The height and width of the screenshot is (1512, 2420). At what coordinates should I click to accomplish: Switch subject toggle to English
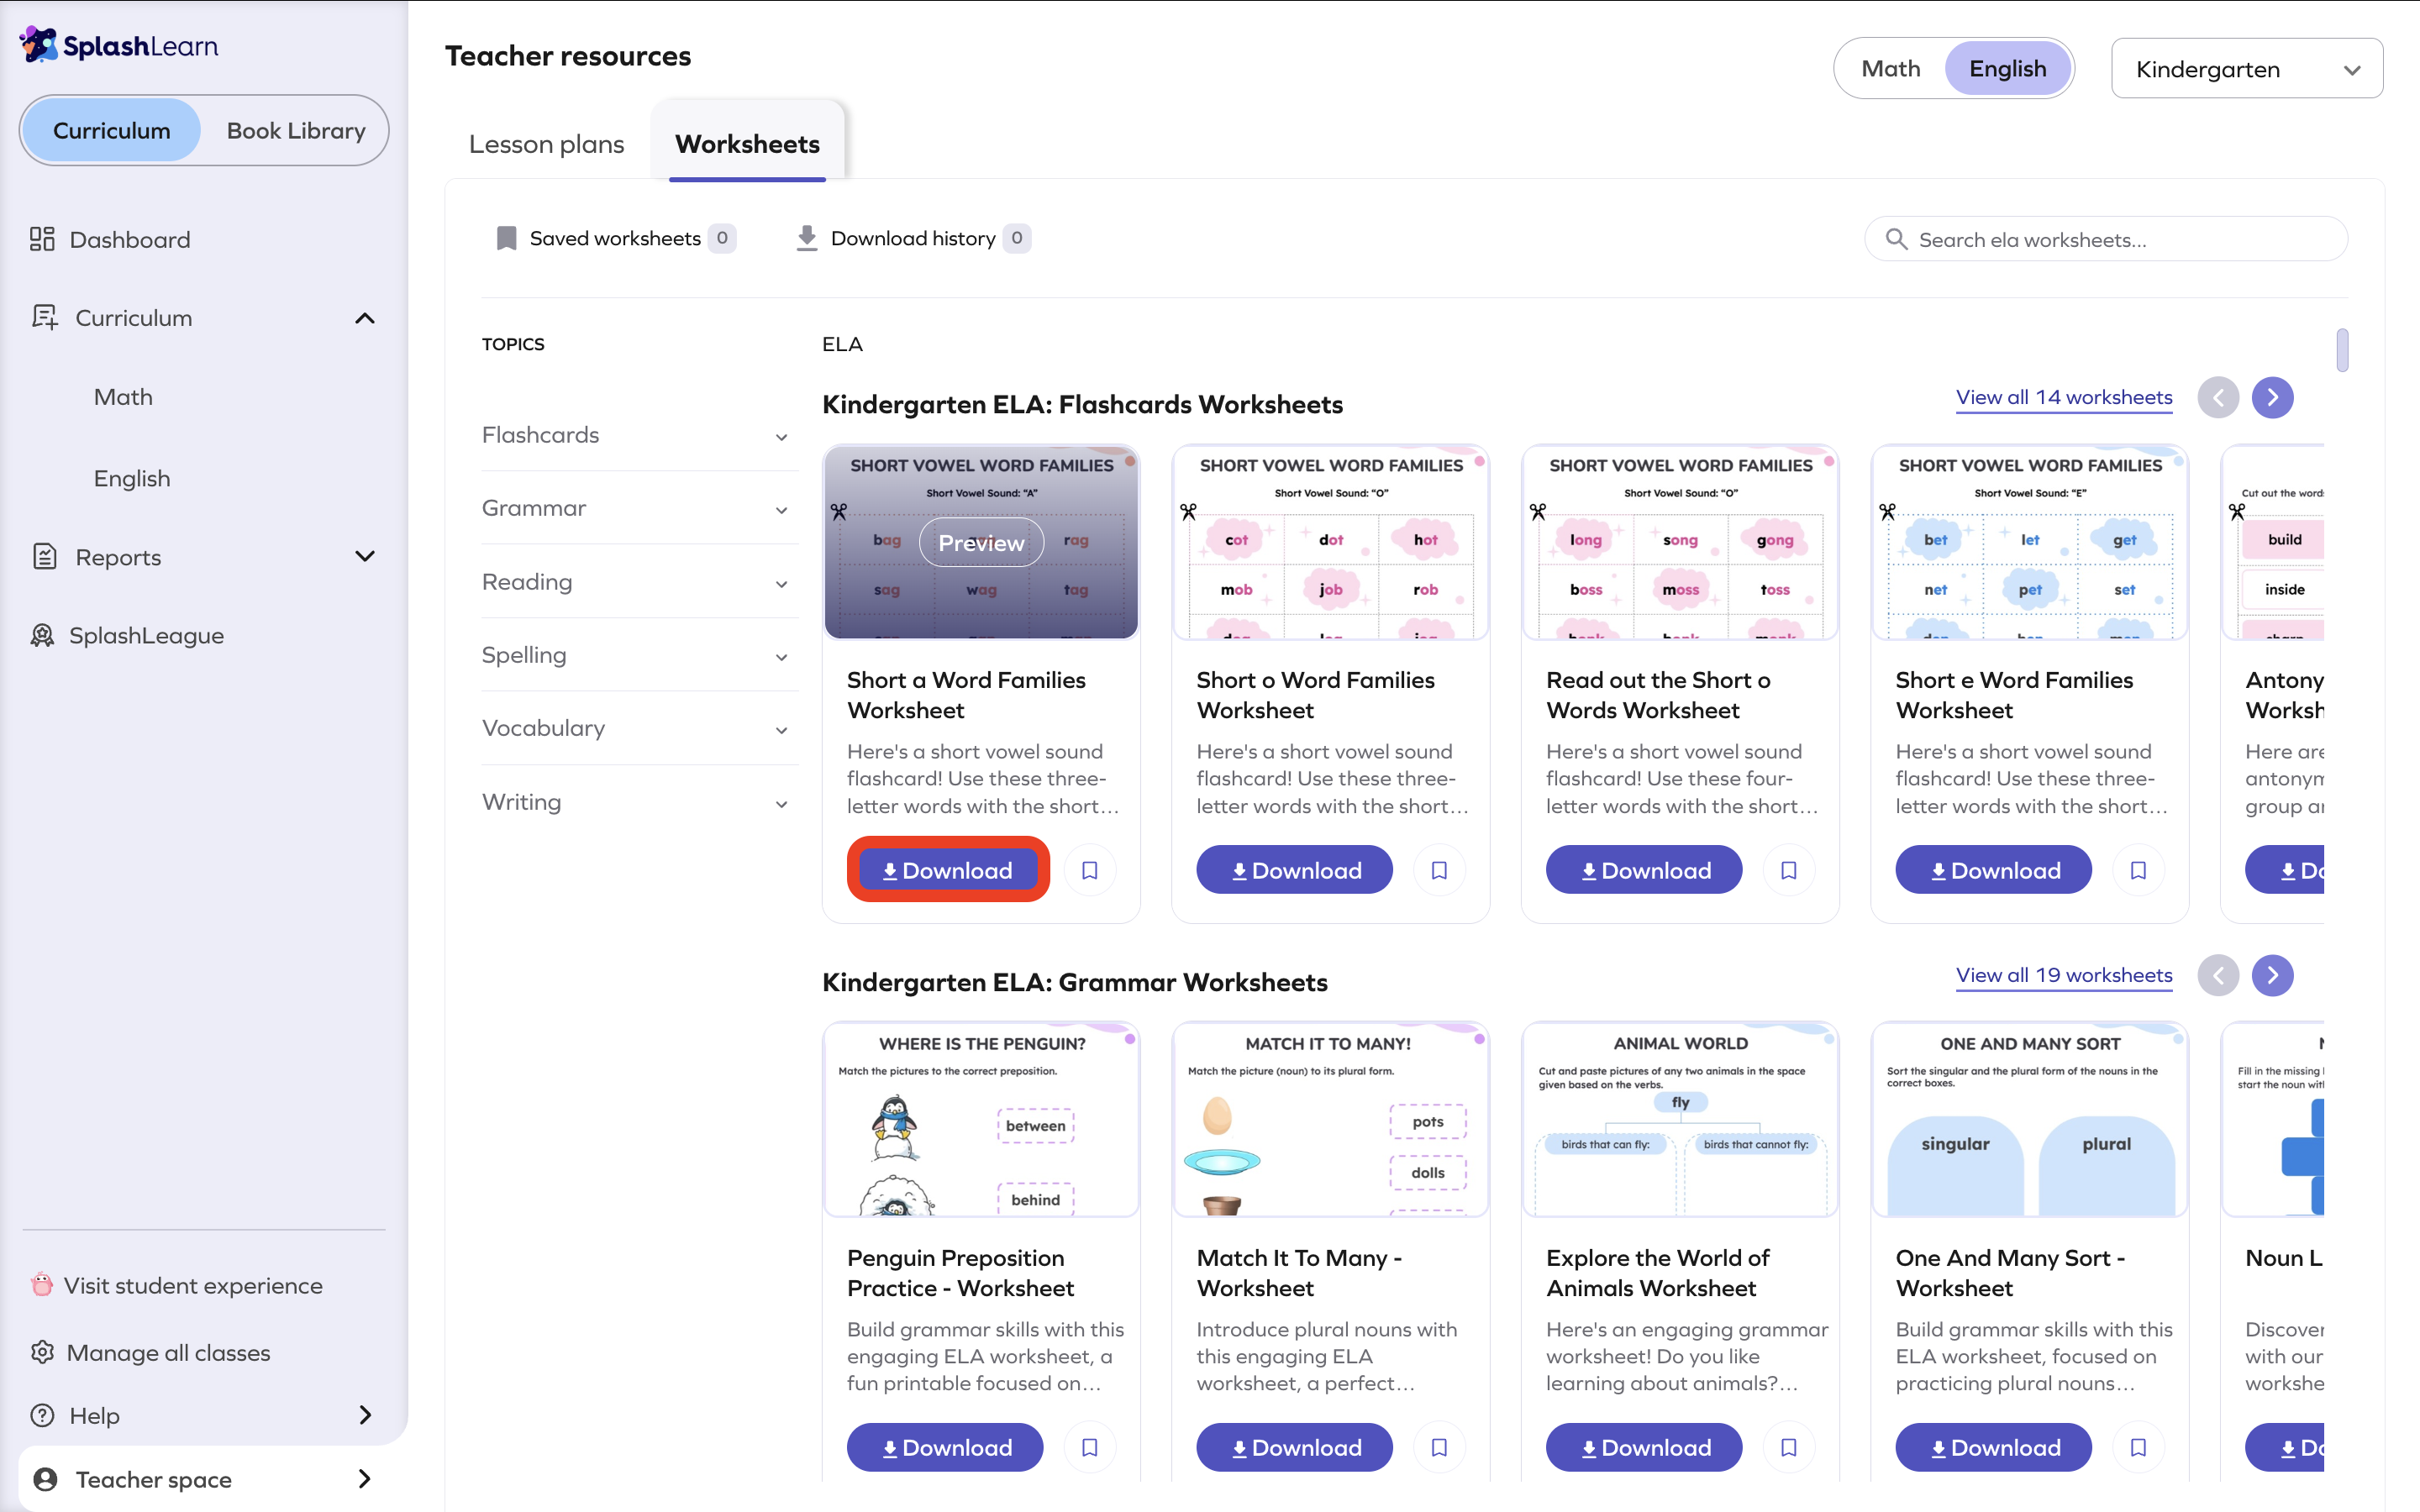(2007, 68)
